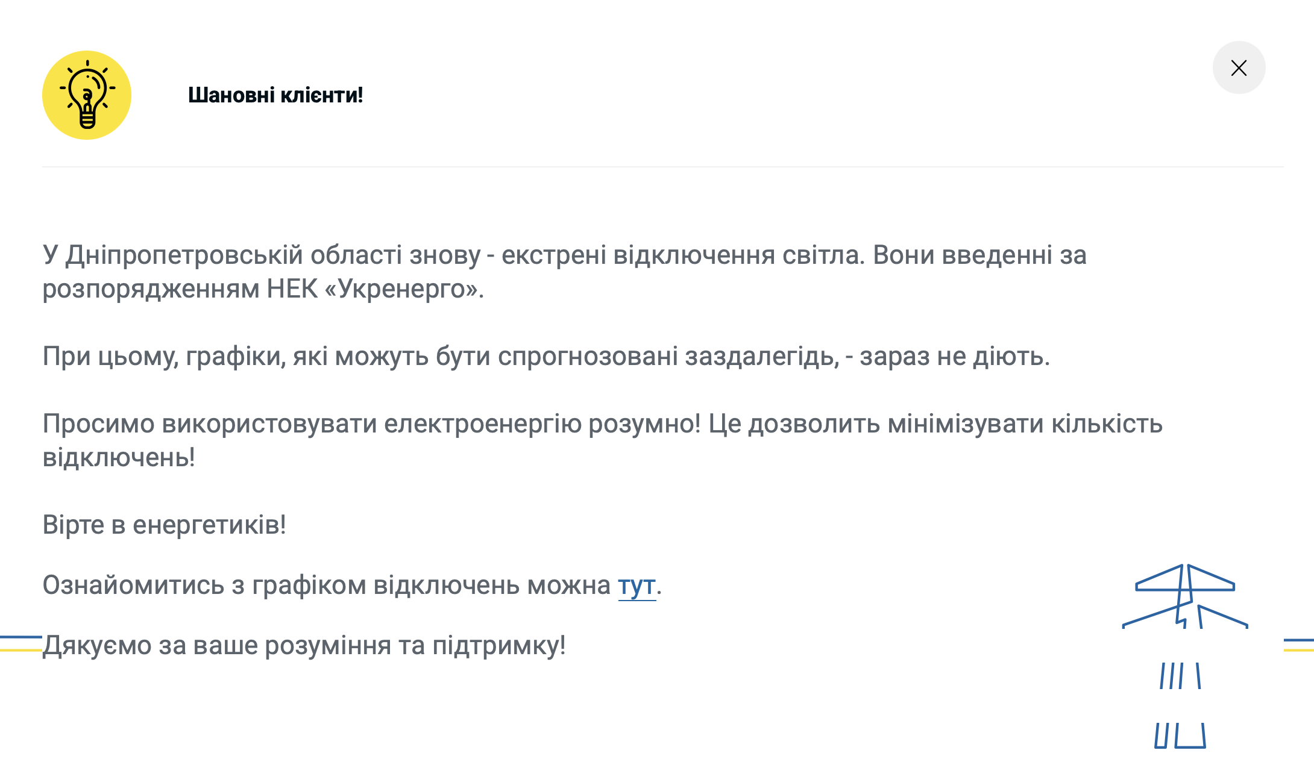This screenshot has height=765, width=1314.
Task: Click the pylon's base legs graphic
Action: tap(1180, 735)
